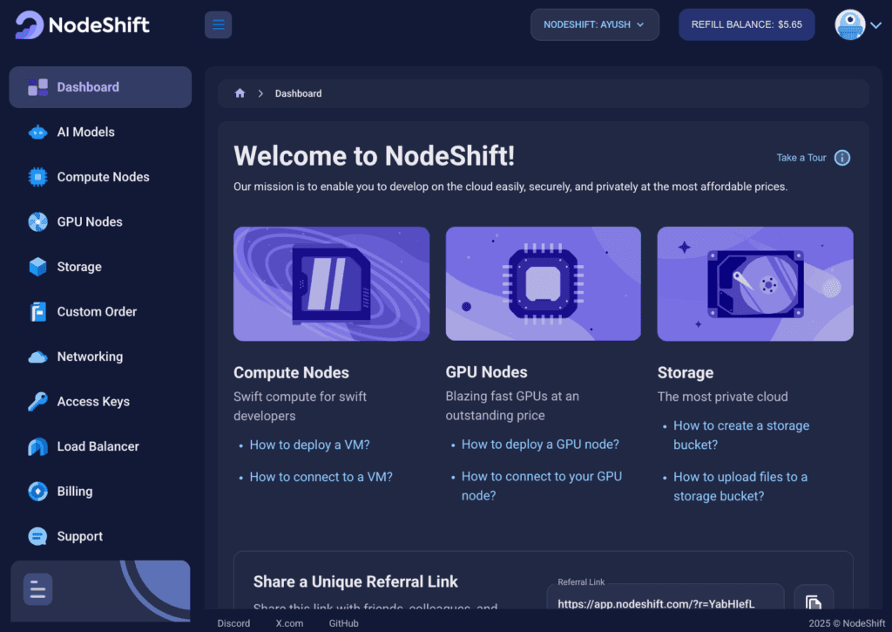This screenshot has height=632, width=892.
Task: Click the Take a Tour link
Action: (801, 158)
